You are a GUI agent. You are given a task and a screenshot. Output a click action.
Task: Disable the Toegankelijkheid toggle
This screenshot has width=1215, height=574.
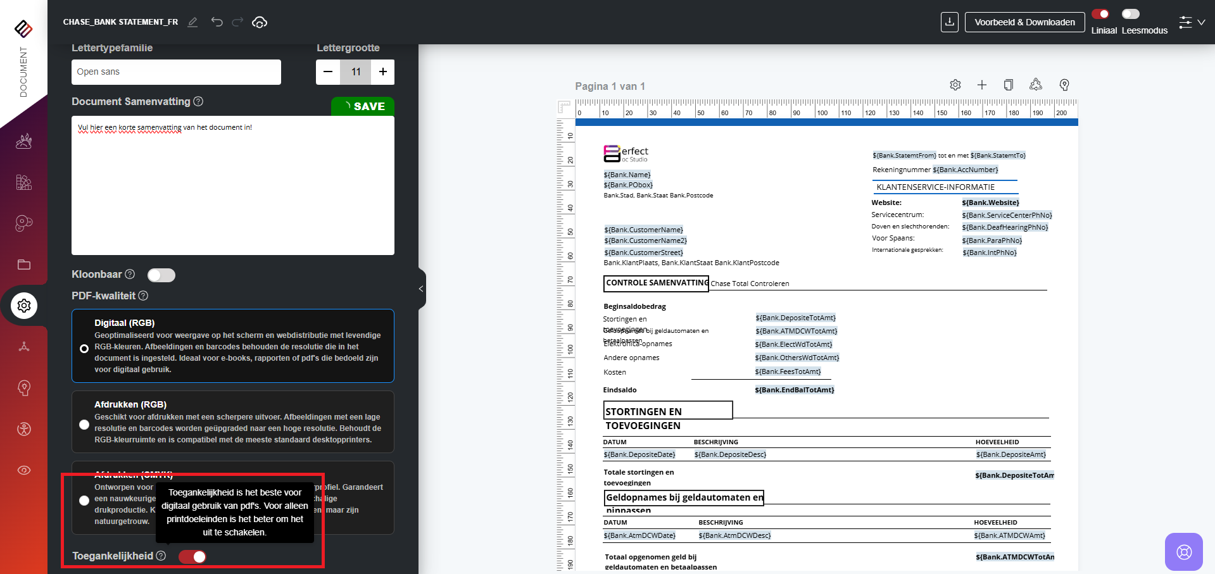[192, 556]
